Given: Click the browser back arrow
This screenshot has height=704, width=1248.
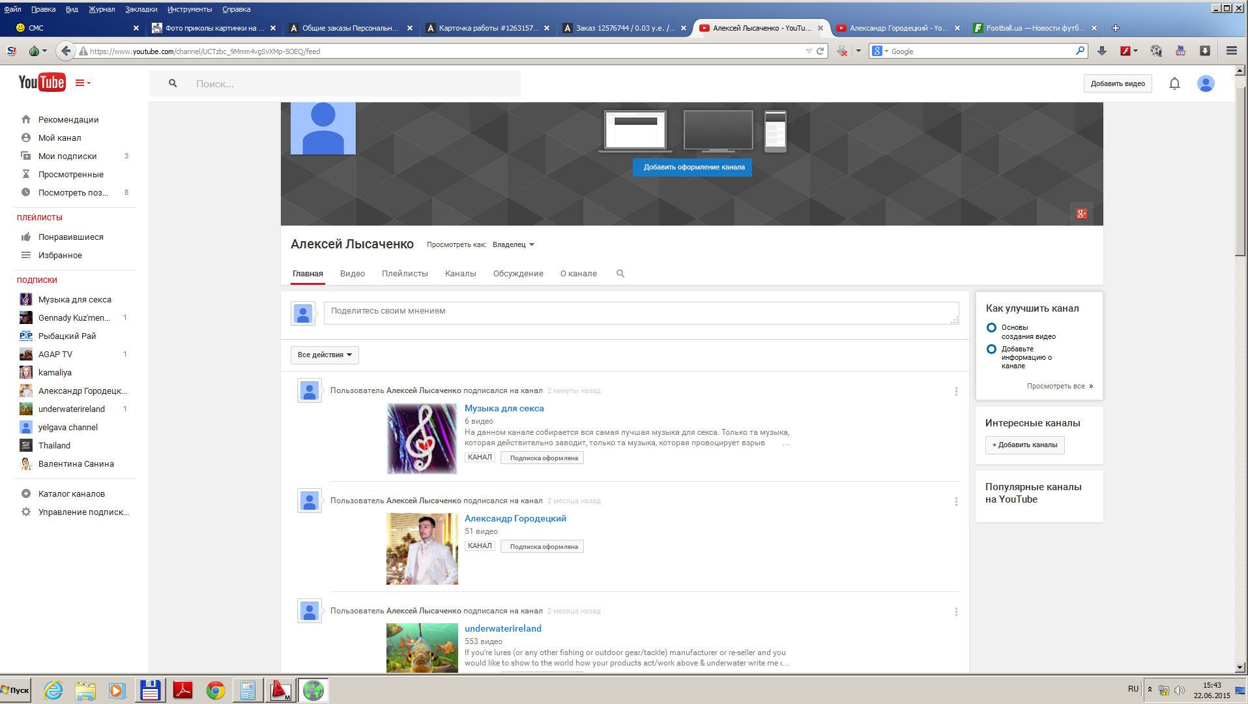Looking at the screenshot, I should (65, 51).
